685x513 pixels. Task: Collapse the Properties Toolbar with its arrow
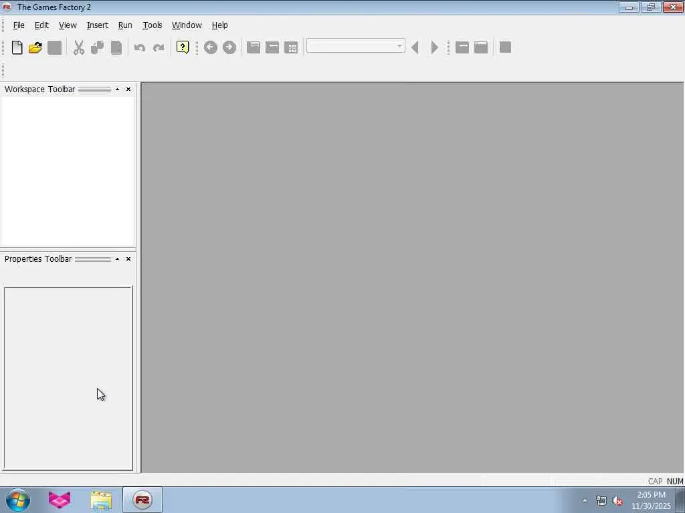click(117, 259)
